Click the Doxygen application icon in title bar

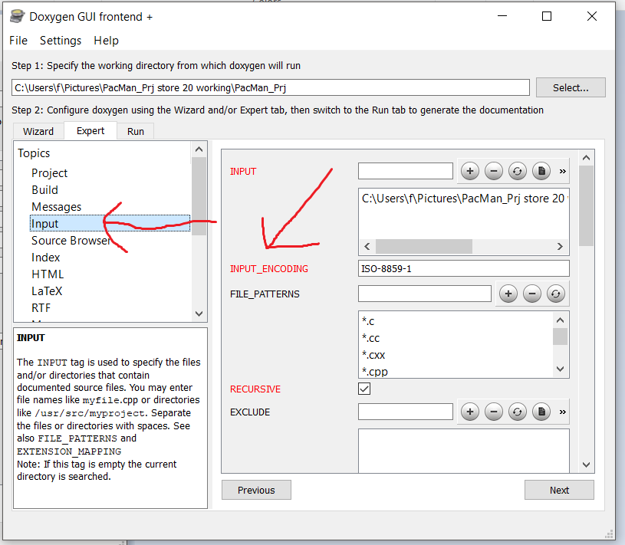17,16
